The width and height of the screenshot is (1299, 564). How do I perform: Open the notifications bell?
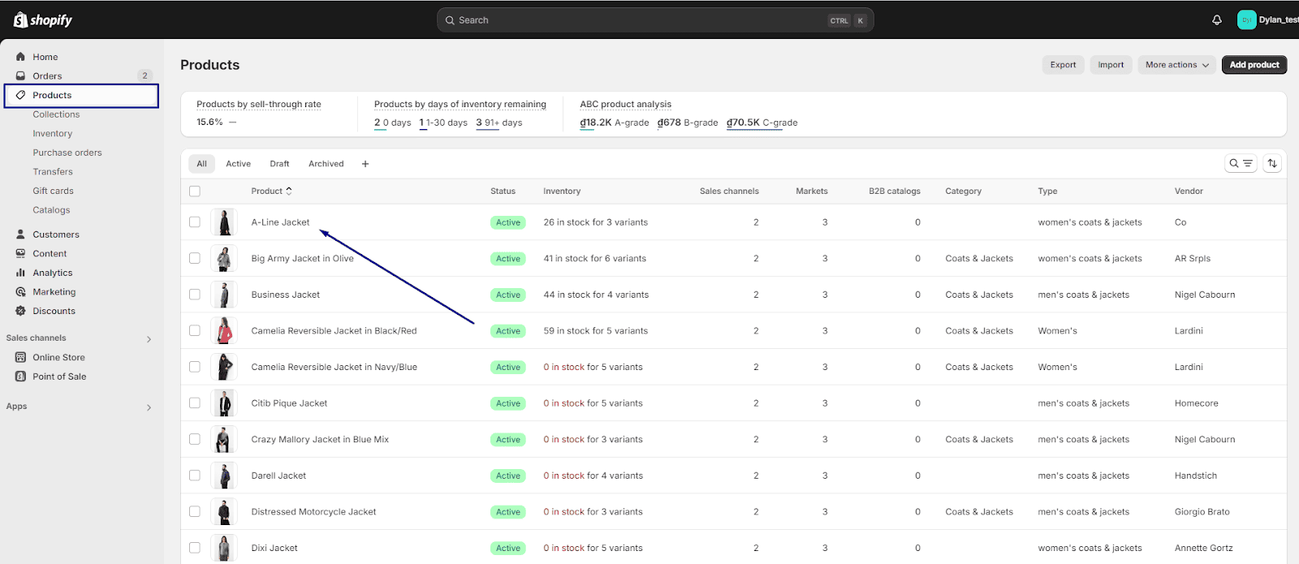pyautogui.click(x=1217, y=20)
